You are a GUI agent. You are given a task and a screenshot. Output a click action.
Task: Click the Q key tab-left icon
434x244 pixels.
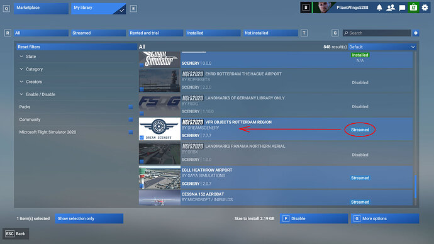pyautogui.click(x=6, y=9)
